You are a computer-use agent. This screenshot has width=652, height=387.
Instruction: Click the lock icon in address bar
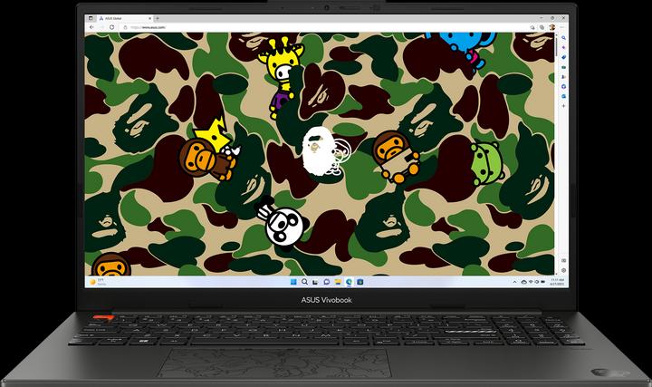(x=125, y=27)
